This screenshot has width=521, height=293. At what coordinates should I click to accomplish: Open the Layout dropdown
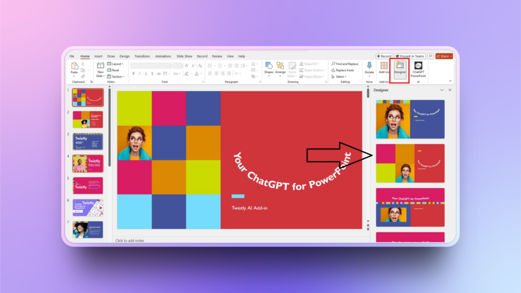point(115,64)
